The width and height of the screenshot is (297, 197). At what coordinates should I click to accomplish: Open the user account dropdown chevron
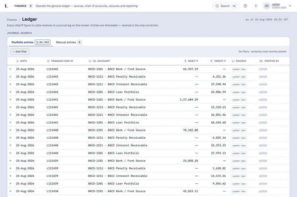point(290,6)
